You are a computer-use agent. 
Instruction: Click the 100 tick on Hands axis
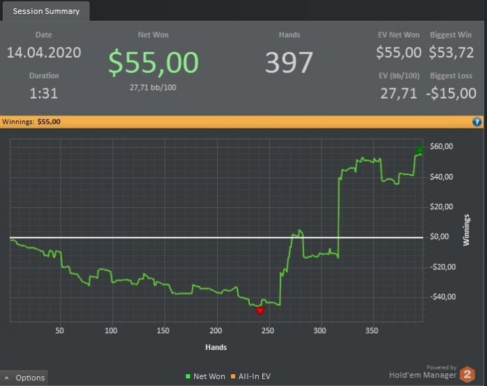(111, 331)
